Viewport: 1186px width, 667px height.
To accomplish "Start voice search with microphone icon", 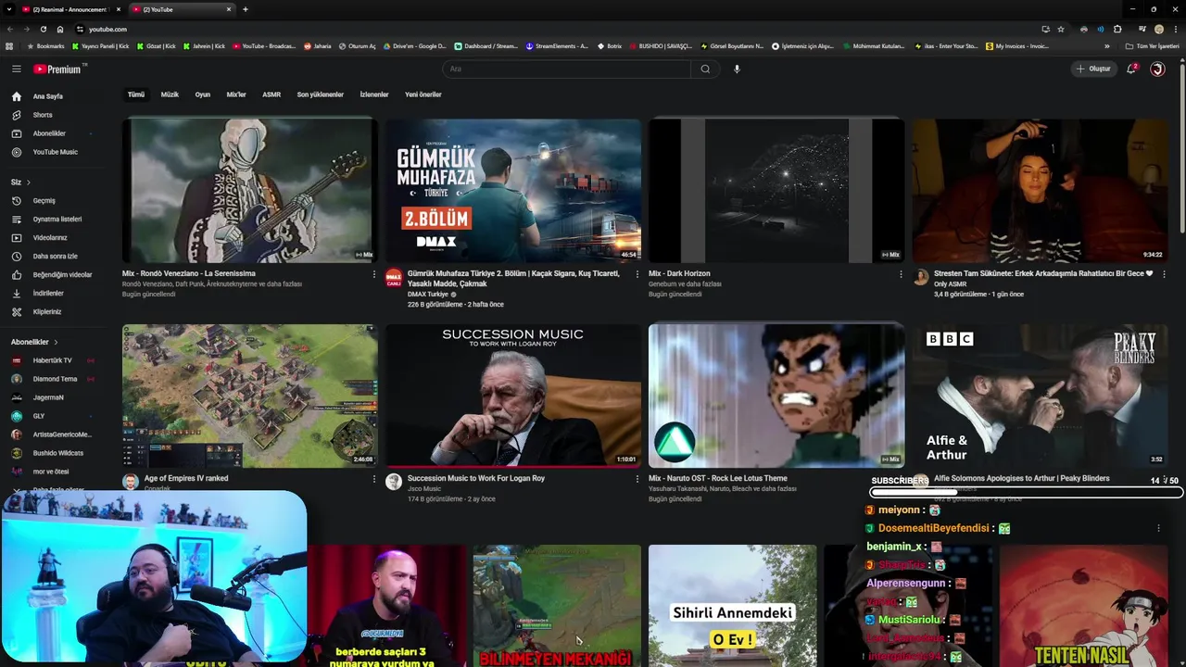I will 737,69.
